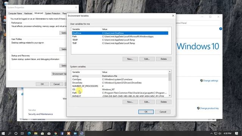This screenshot has height=136, width=242.
Task: Open Security and Maintenance link
Action: click(x=40, y=114)
